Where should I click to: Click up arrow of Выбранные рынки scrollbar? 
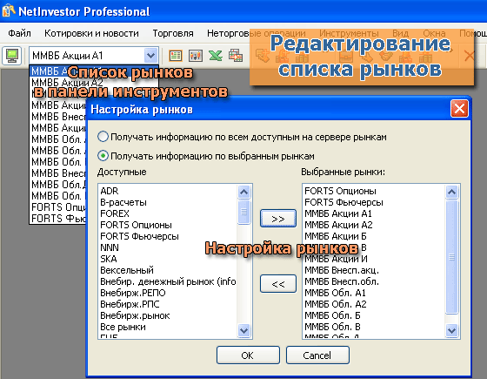tap(451, 192)
